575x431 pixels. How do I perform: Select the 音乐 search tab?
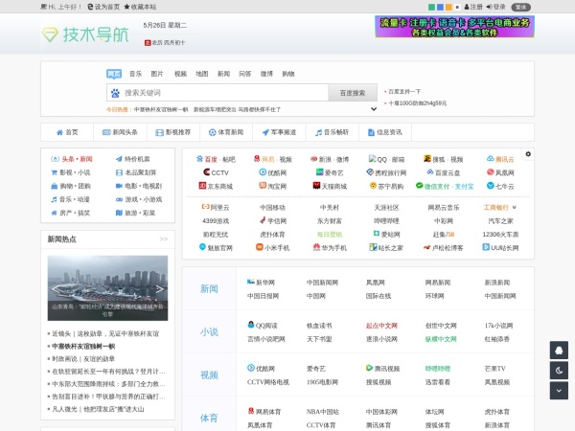tap(135, 74)
